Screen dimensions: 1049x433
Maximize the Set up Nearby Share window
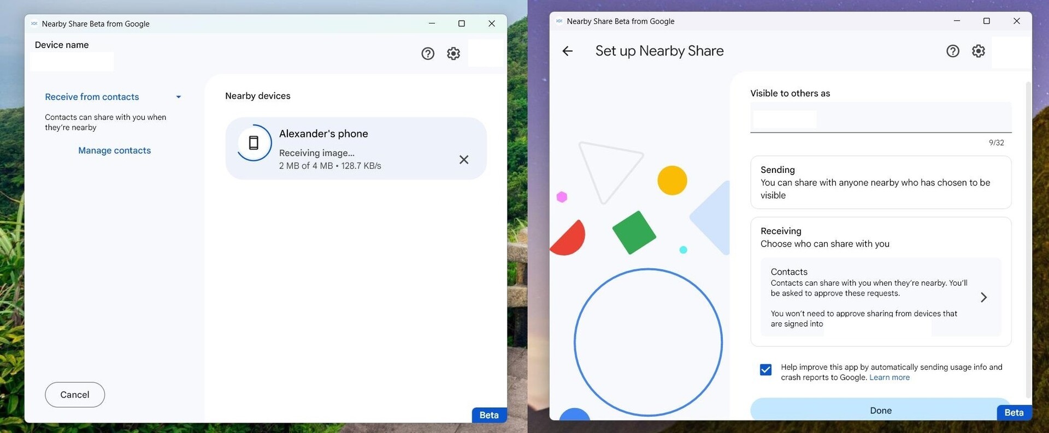[x=987, y=21]
